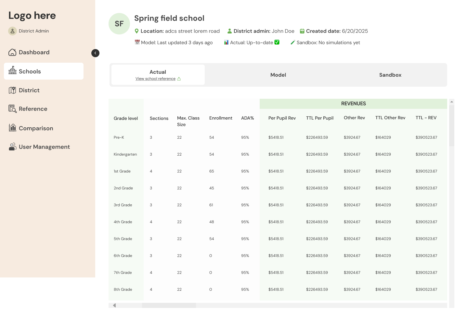Switch to the Model tab
This screenshot has width=468, height=320.
click(278, 75)
